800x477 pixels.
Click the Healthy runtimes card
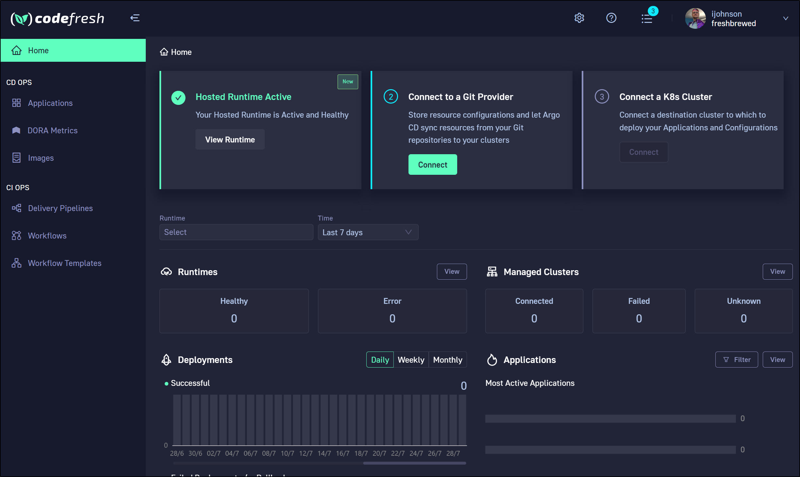click(x=234, y=311)
